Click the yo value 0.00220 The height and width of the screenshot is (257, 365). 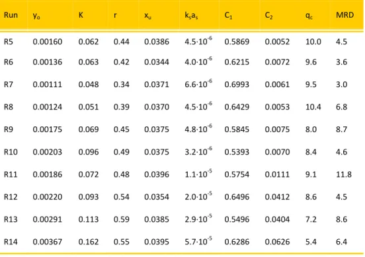tap(48, 197)
